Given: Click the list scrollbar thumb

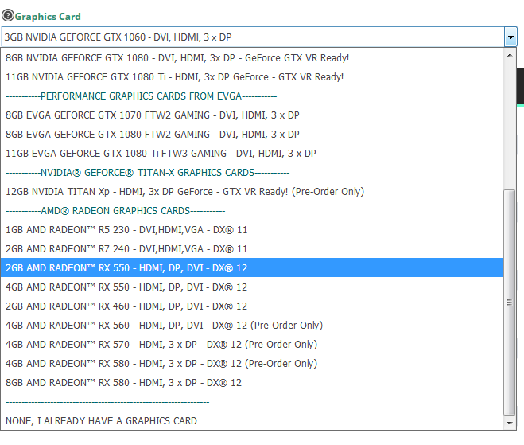Looking at the screenshot, I should click(x=510, y=303).
